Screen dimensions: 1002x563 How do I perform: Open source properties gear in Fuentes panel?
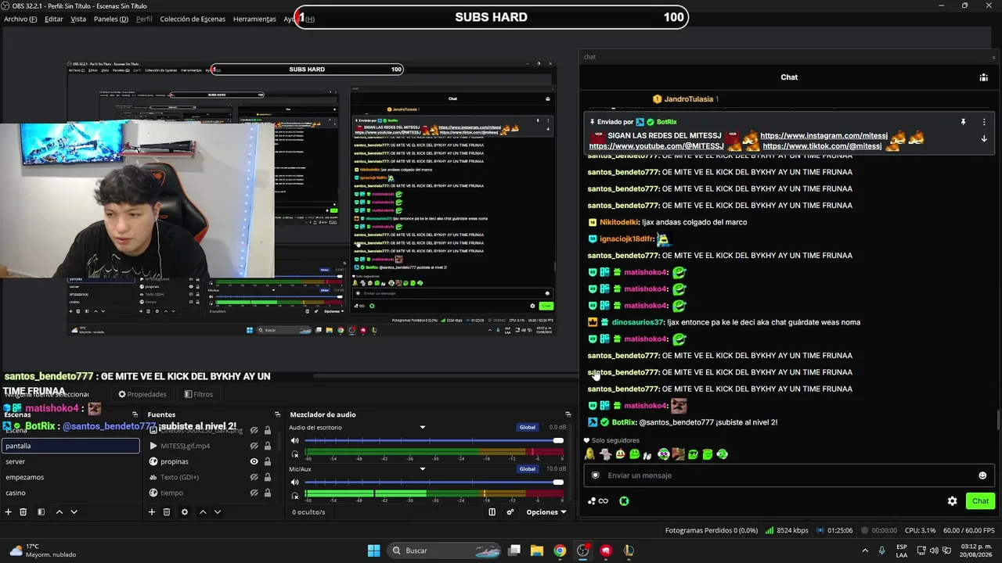coord(185,512)
